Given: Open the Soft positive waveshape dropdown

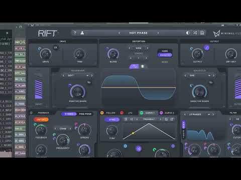Looking at the screenshot, I should pyautogui.click(x=78, y=75).
